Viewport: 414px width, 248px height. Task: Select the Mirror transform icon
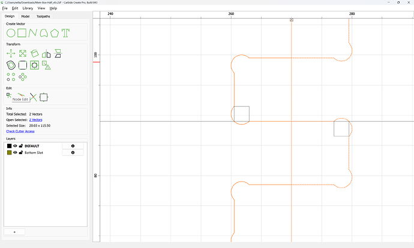(46, 54)
